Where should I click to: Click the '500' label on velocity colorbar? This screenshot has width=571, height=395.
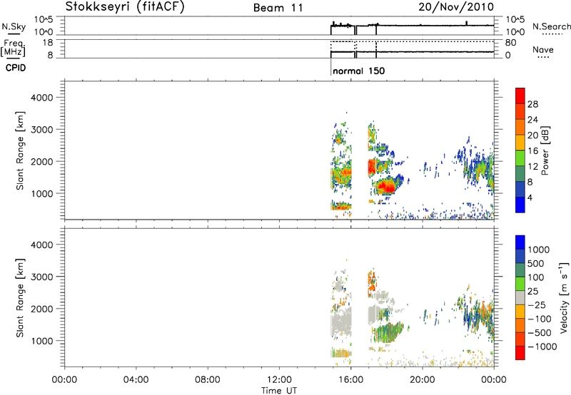(536, 264)
